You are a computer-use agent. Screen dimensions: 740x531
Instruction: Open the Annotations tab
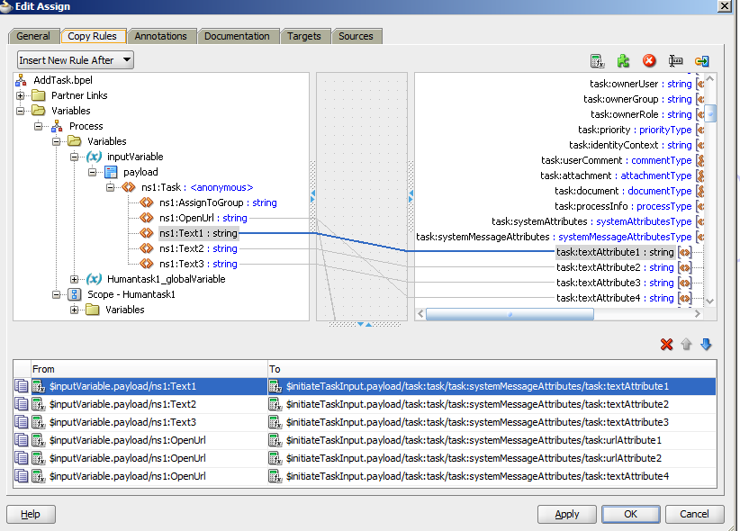pos(161,36)
